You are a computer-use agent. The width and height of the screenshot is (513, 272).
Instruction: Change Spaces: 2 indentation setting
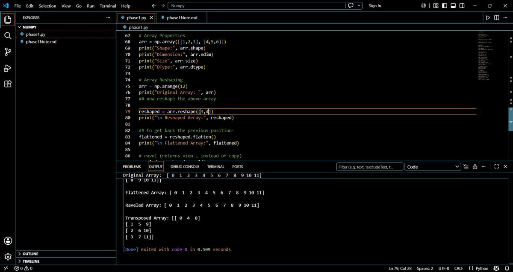425,269
